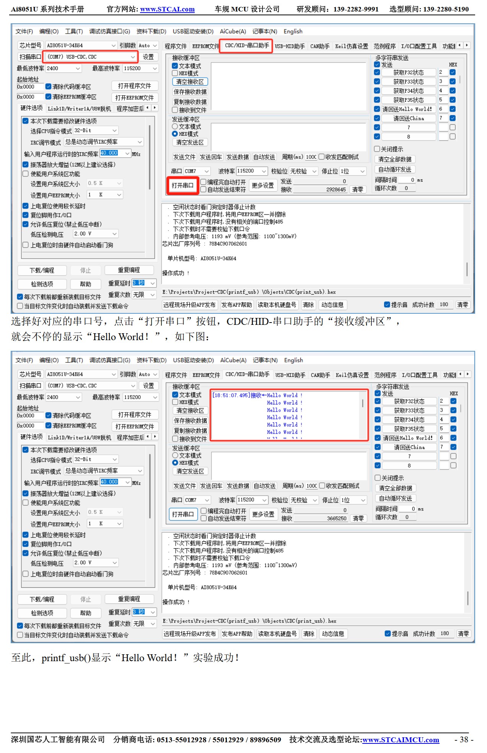Screen dimensions: 487x753
Task: Open 低压检测电压 2.00 V dropdown, upper screenshot
Action: tap(96, 234)
